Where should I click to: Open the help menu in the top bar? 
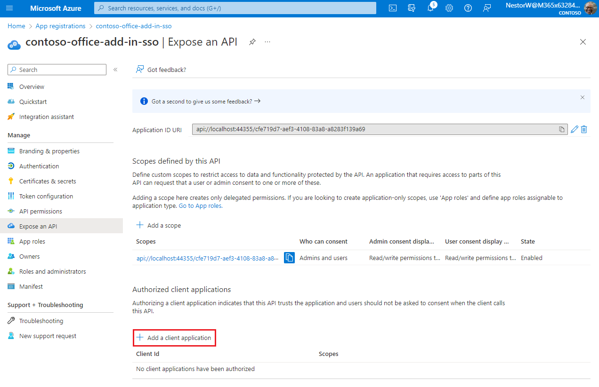[x=468, y=8]
